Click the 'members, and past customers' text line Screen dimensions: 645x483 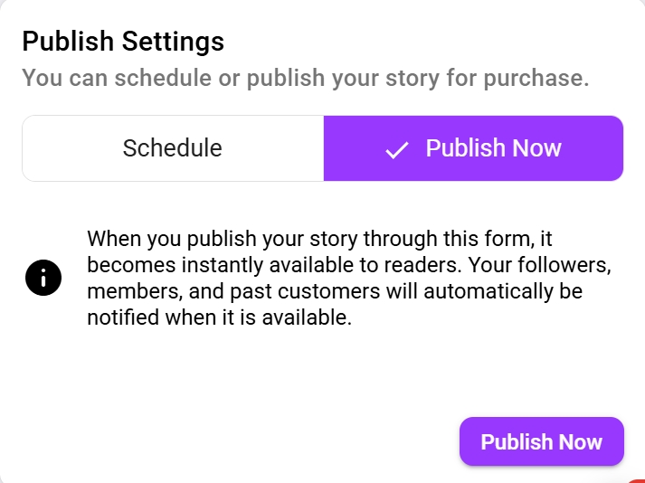pyautogui.click(x=233, y=291)
